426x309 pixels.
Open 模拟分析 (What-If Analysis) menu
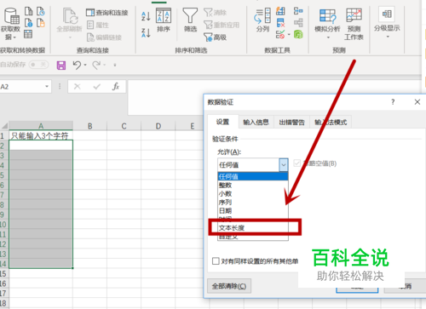(327, 24)
